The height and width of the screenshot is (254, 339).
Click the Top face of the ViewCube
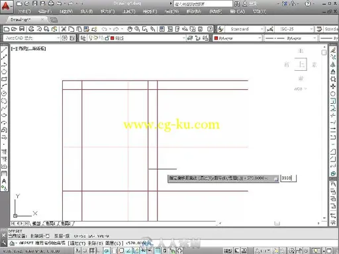[x=301, y=64]
